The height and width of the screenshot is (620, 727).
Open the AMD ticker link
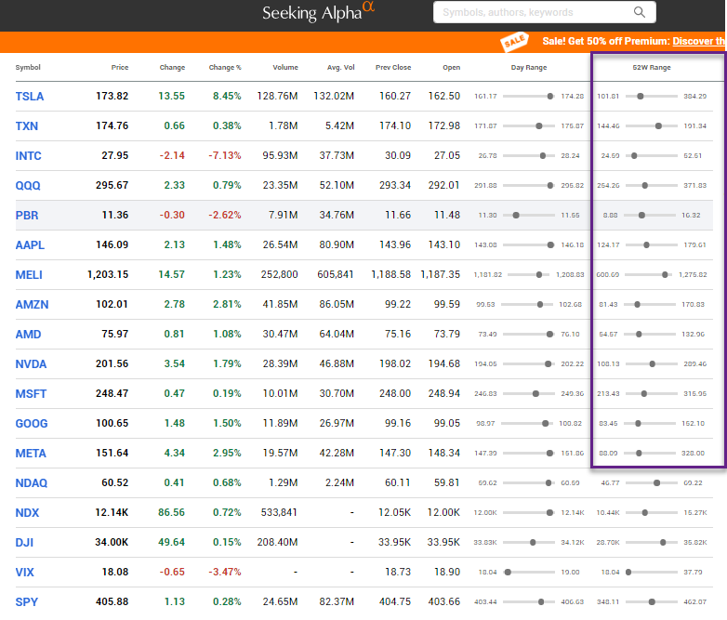[x=28, y=335]
